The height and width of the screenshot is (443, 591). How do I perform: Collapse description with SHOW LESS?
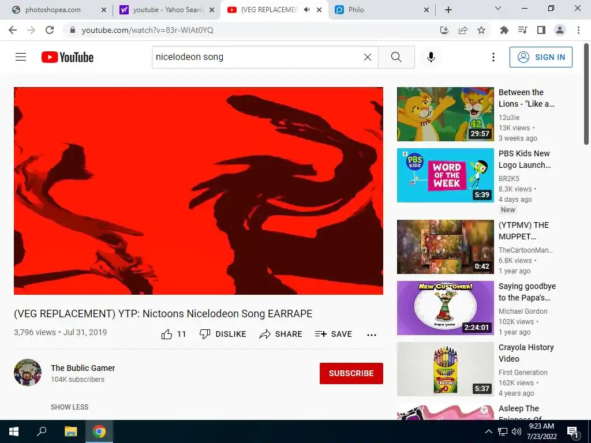tap(69, 407)
